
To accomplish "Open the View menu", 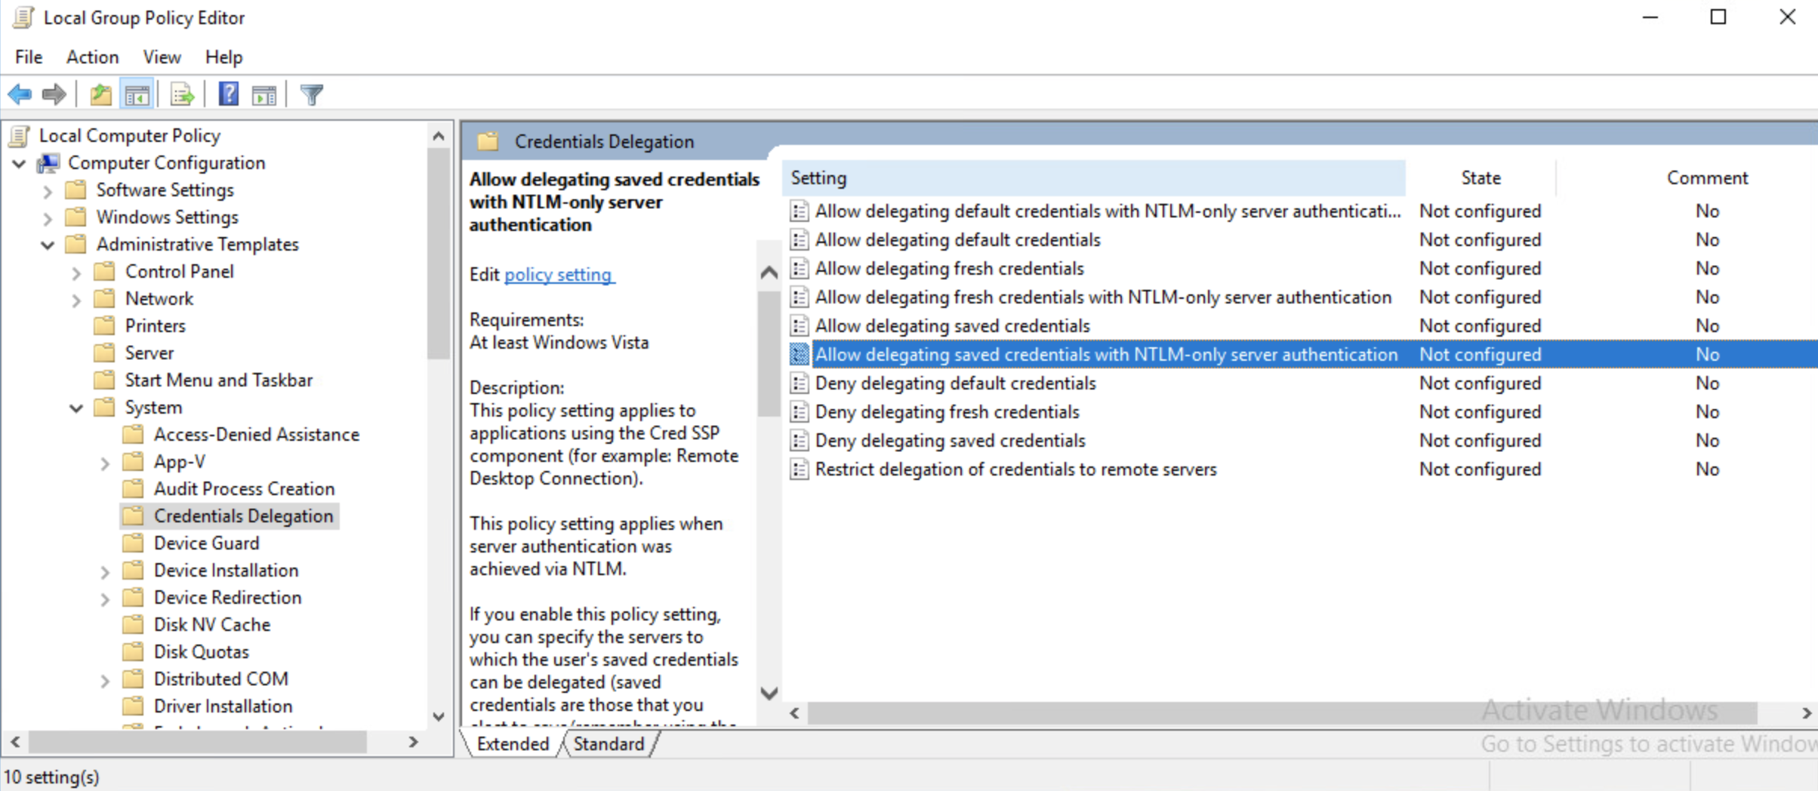I will (x=162, y=57).
